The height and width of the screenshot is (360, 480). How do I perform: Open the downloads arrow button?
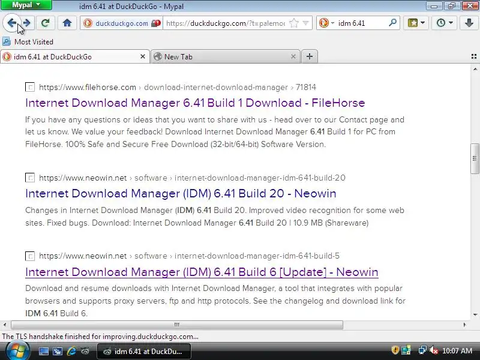(469, 23)
